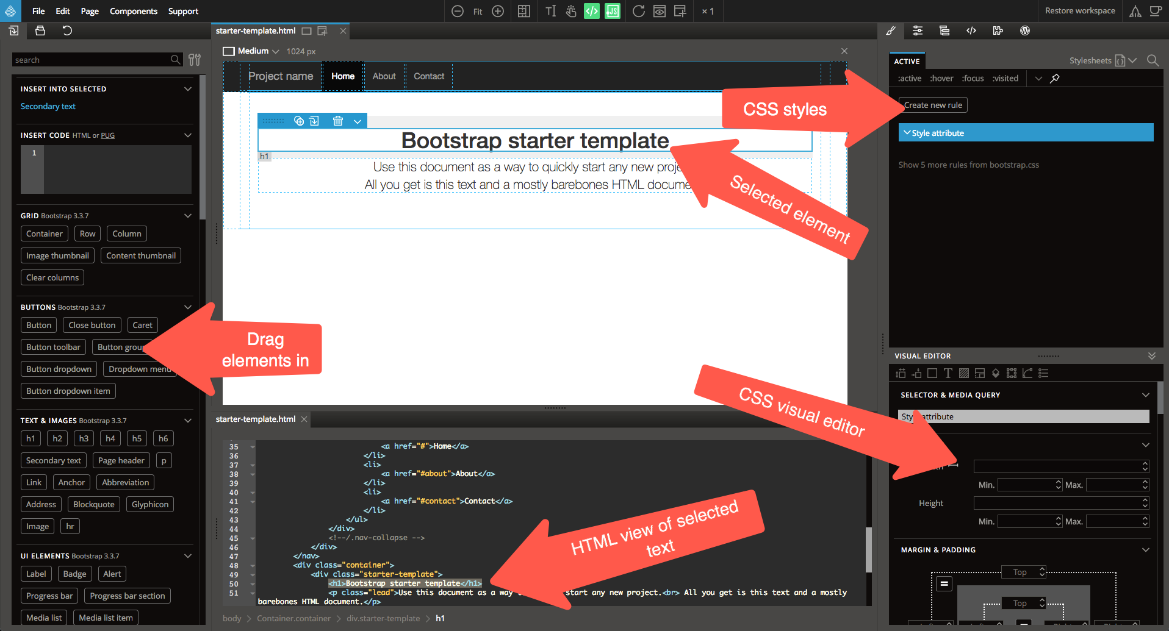
Task: Select the Background hatch icon in Visual Editor
Action: (x=964, y=373)
